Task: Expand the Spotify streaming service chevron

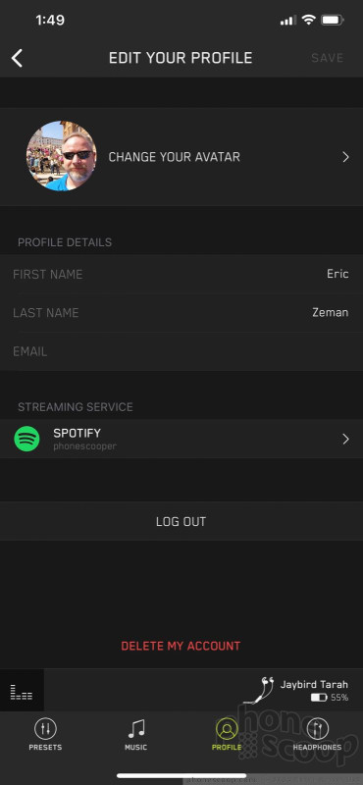Action: (x=345, y=439)
